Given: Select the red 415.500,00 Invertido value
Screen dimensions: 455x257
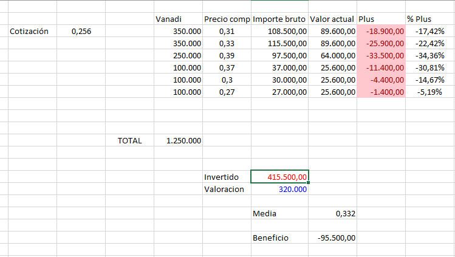Looking at the screenshot, I should 279,177.
